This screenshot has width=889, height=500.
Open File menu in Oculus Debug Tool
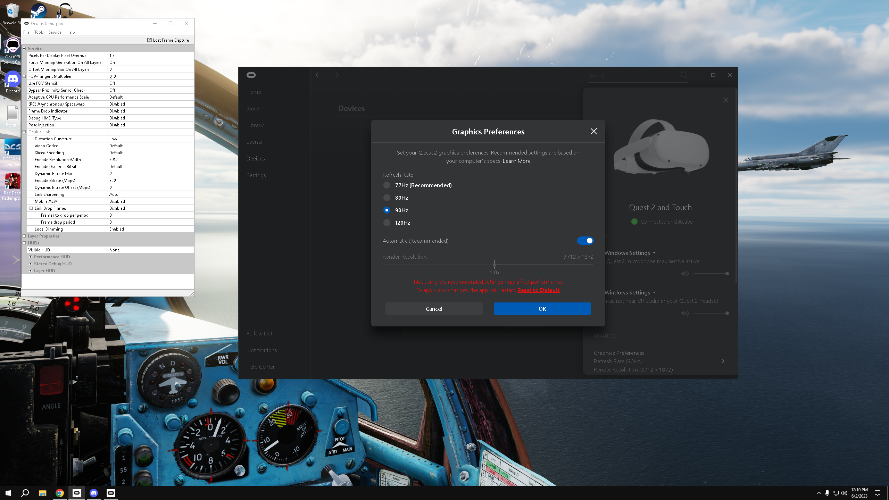26,32
